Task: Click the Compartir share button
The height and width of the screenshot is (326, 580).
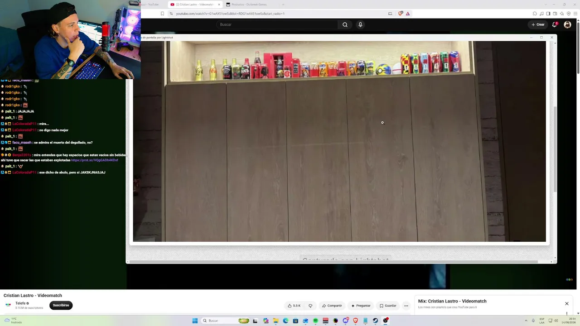Action: coord(332,306)
